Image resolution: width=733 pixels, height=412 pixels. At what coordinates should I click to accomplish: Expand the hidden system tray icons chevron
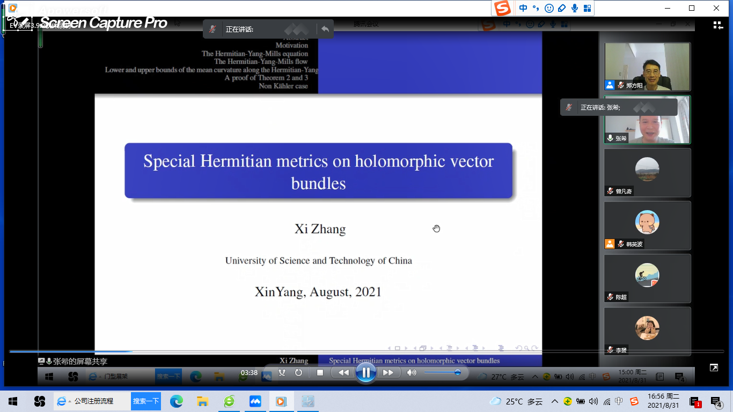555,401
